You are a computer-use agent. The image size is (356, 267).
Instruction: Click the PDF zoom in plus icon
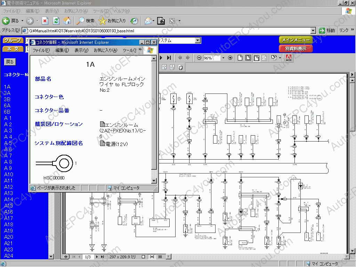230,58
